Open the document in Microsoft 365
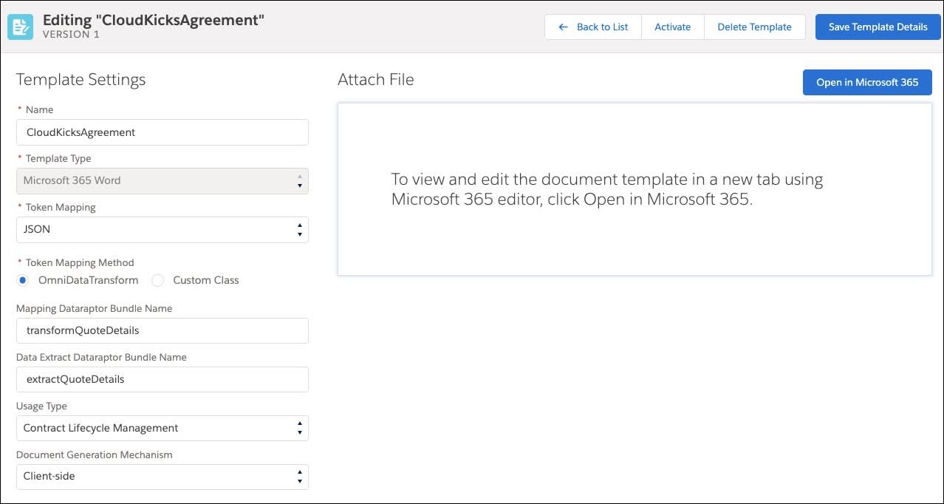The width and height of the screenshot is (944, 504). (867, 82)
